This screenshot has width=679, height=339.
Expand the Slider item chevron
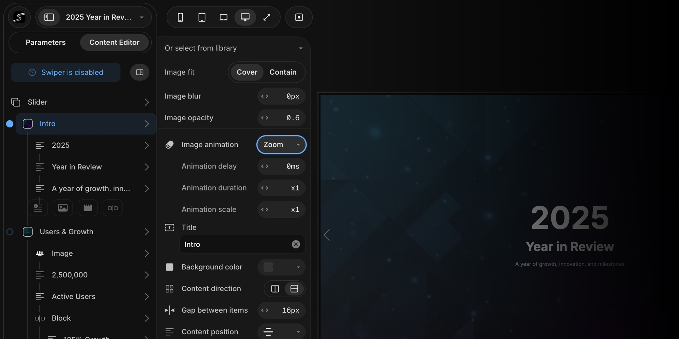pos(147,102)
